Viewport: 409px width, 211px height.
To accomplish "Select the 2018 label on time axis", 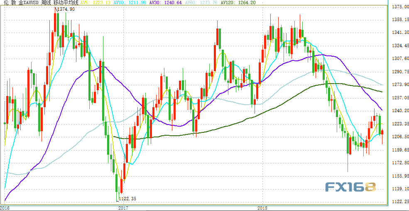I will pos(262,208).
